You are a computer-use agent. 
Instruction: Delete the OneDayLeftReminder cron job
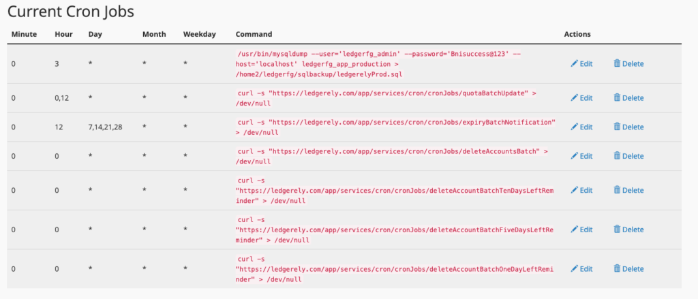(628, 268)
